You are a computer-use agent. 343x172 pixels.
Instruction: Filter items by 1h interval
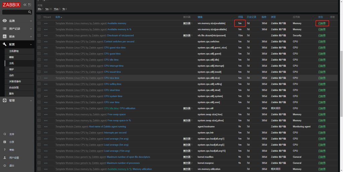point(64,9)
